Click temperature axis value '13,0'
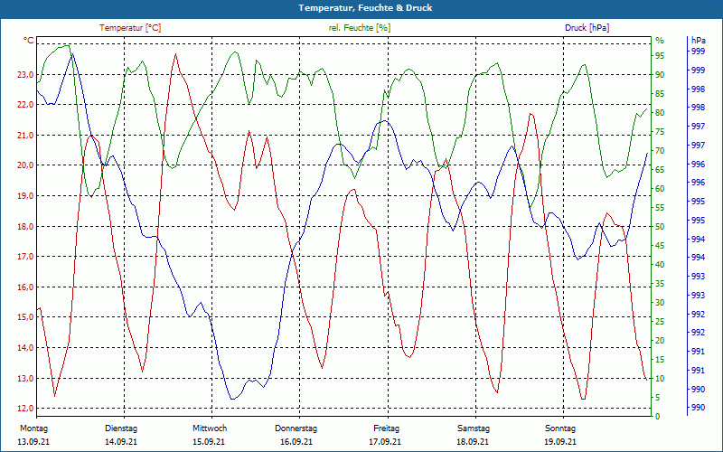The width and height of the screenshot is (723, 452). coord(25,378)
